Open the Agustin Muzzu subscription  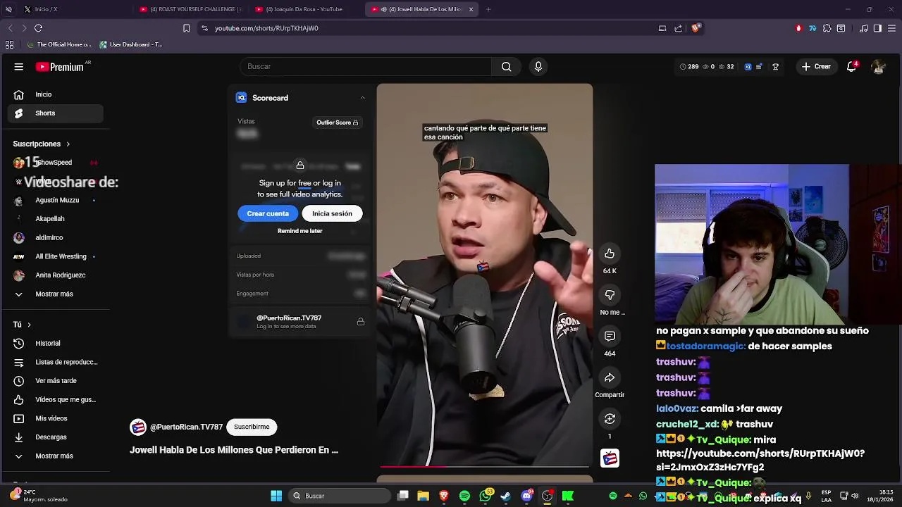click(54, 200)
